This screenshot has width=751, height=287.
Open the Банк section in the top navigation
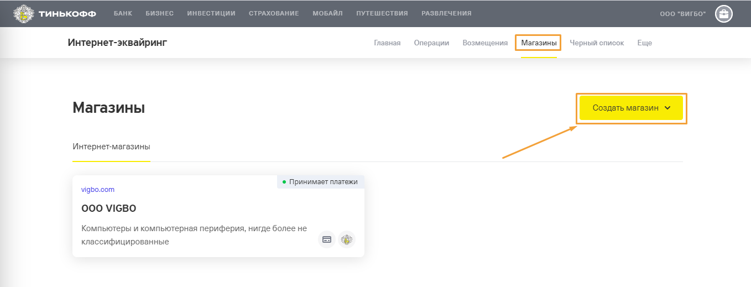click(x=123, y=13)
